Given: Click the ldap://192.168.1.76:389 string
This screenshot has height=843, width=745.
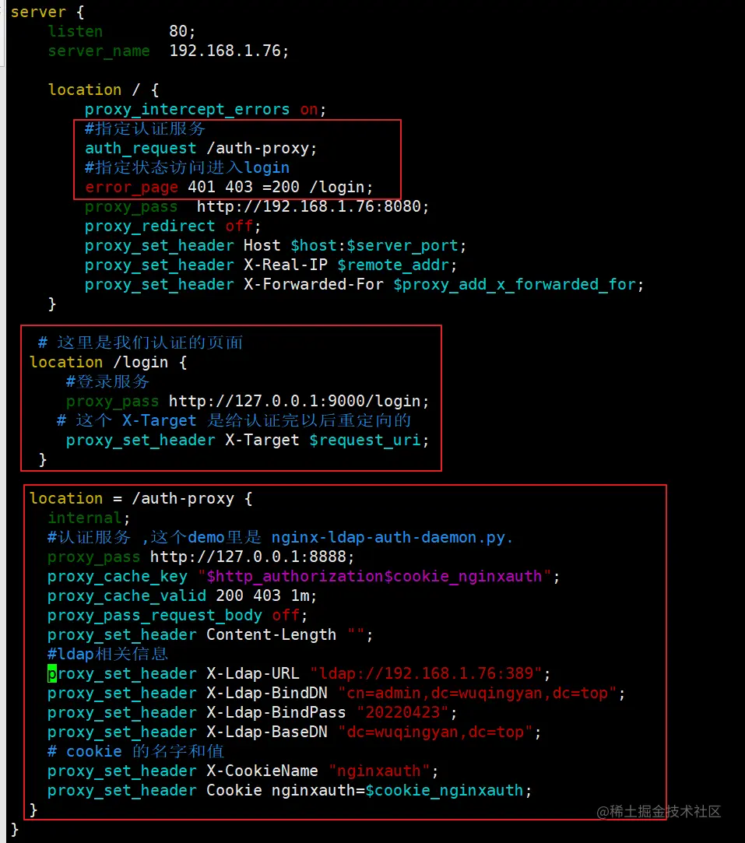Looking at the screenshot, I should coord(427,673).
